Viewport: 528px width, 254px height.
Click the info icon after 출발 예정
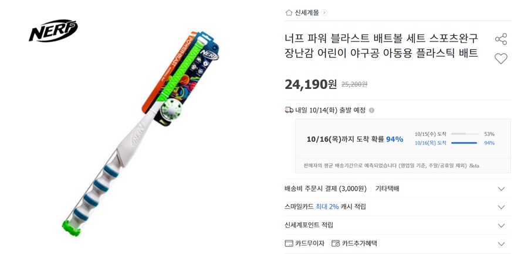click(371, 110)
